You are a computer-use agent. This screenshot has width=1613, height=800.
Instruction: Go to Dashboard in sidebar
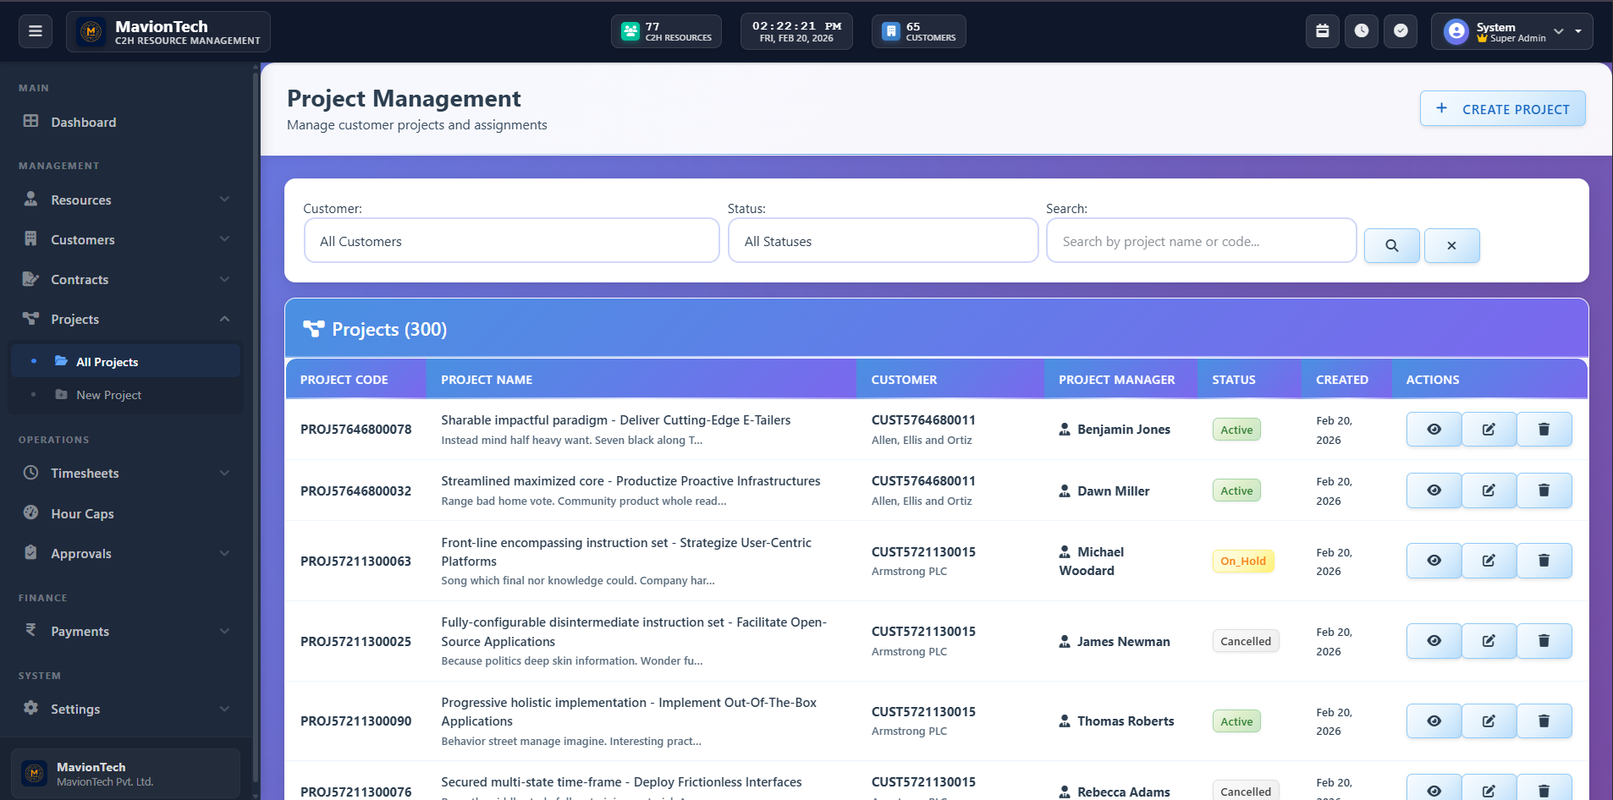[83, 123]
